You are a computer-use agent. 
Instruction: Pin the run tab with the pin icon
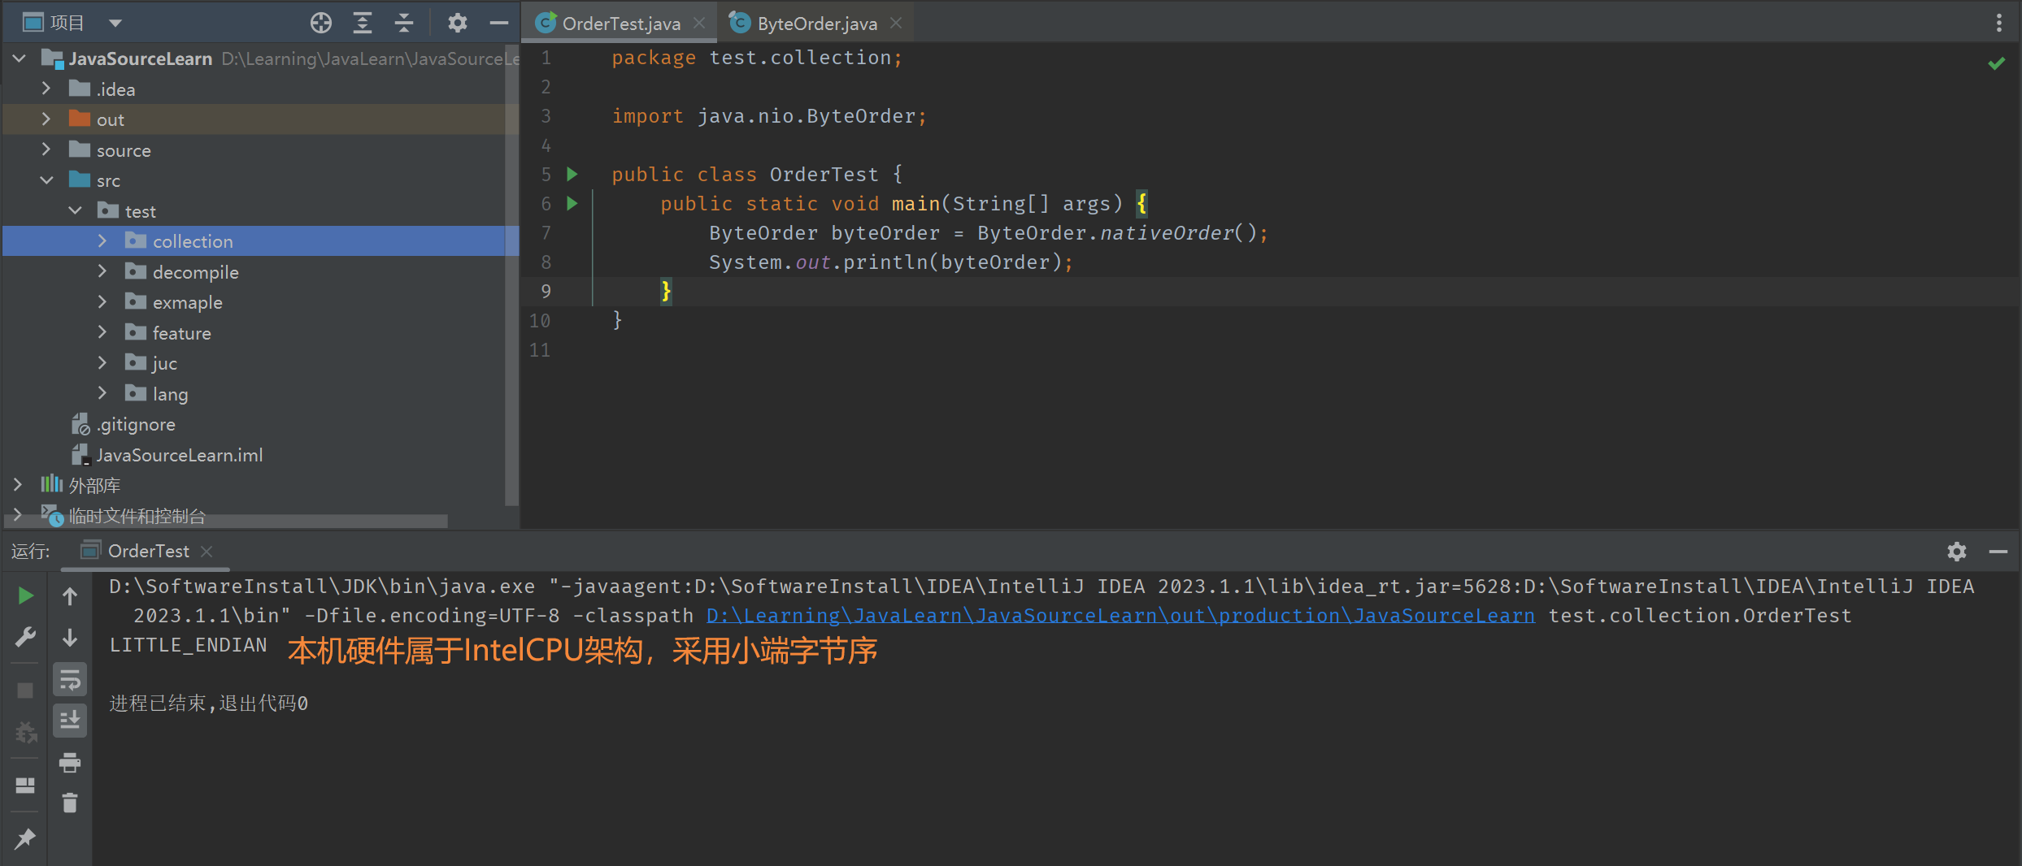tap(25, 838)
